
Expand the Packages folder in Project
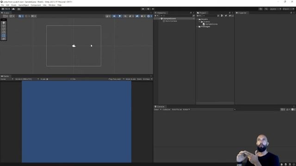(197, 27)
